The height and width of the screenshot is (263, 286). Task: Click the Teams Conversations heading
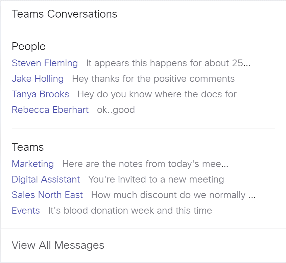(x=64, y=14)
